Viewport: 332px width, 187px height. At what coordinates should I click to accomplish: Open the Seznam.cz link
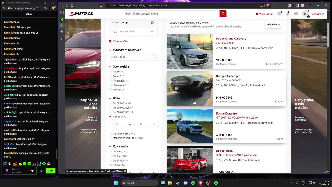(318, 14)
